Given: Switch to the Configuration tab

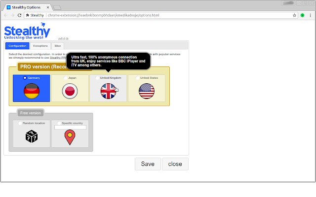Looking at the screenshot, I should pyautogui.click(x=17, y=46).
